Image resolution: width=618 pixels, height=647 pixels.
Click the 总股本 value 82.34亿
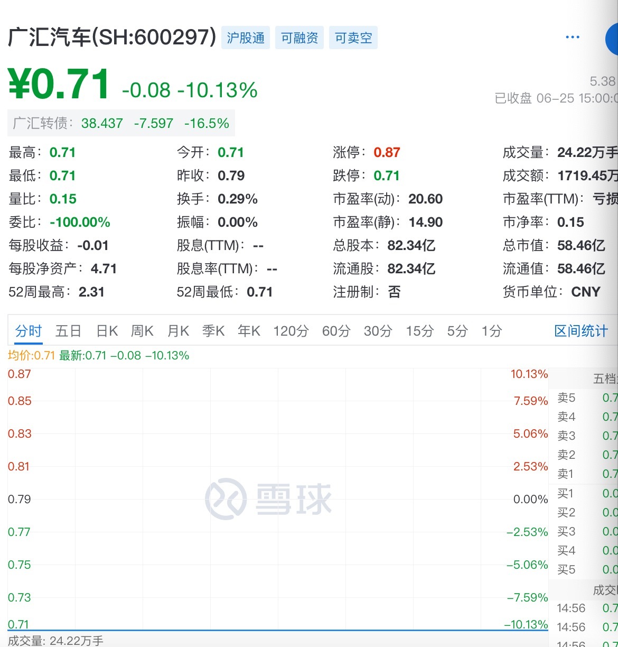pyautogui.click(x=411, y=246)
